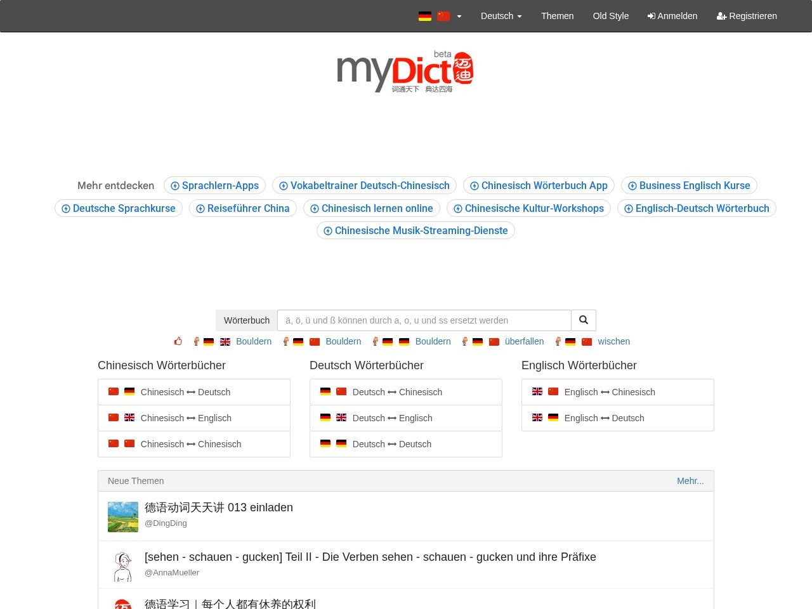The image size is (812, 609).
Task: Open the Themen menu item
Action: 557,16
